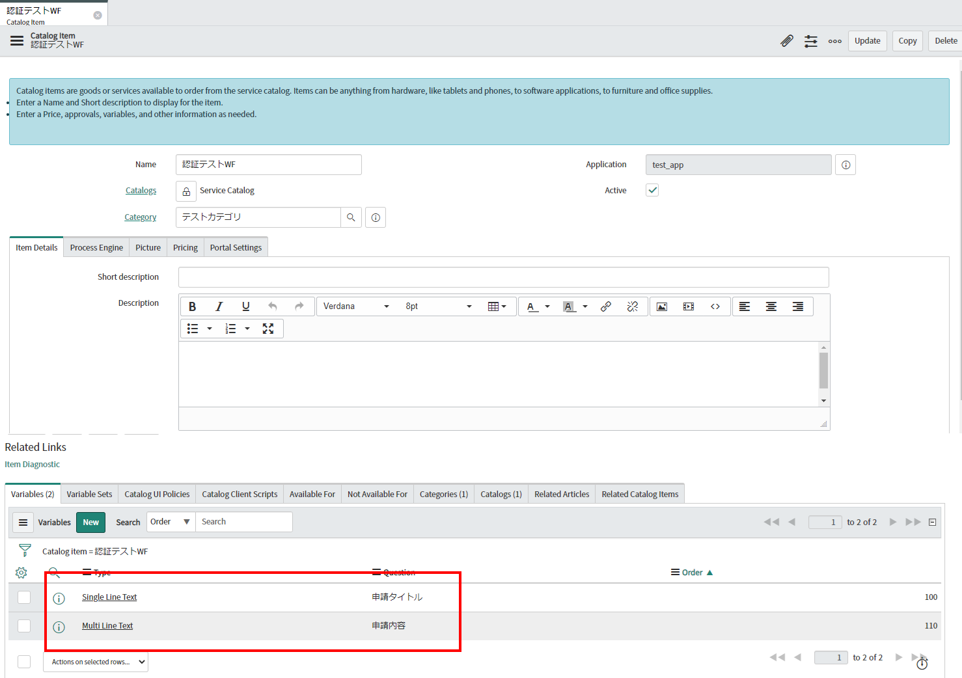962x678 pixels.
Task: Close the Catalog Item browser tab
Action: pos(98,15)
